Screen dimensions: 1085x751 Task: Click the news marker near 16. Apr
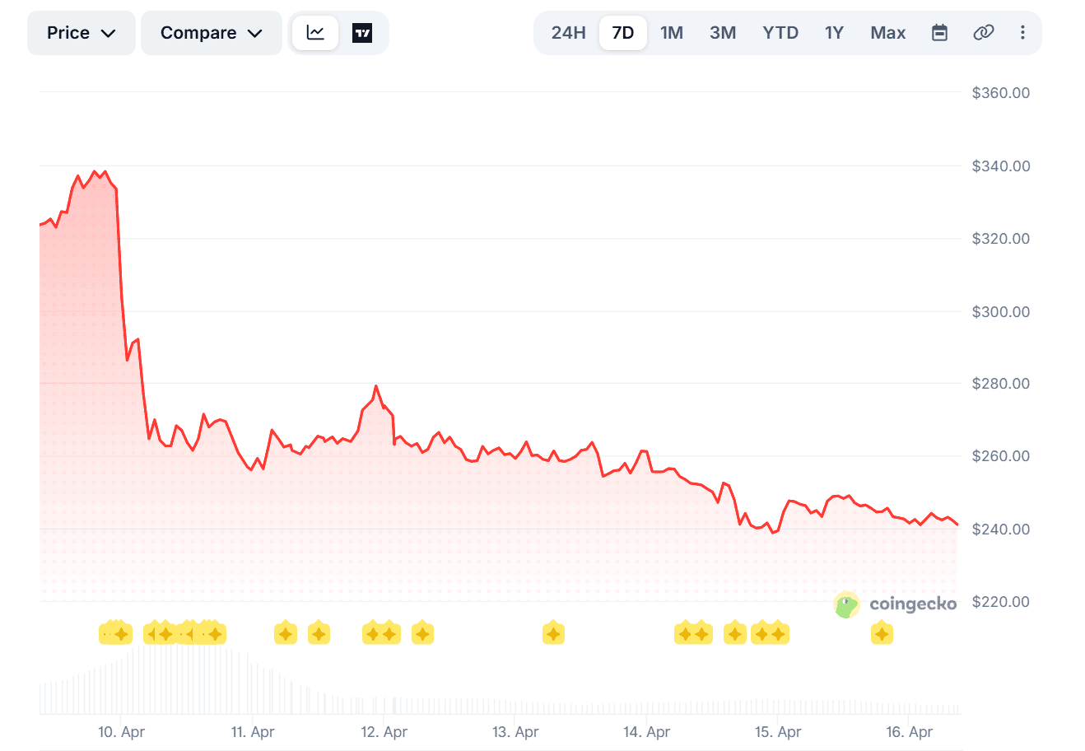click(882, 633)
